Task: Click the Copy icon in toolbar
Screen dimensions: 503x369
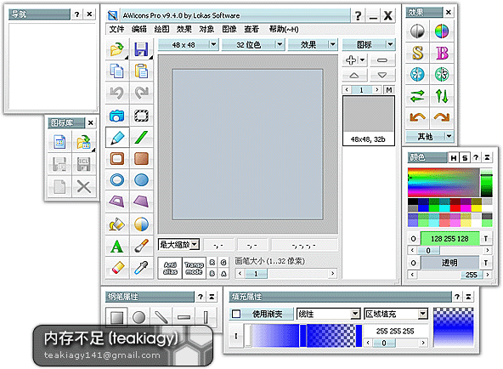Action: tap(117, 71)
